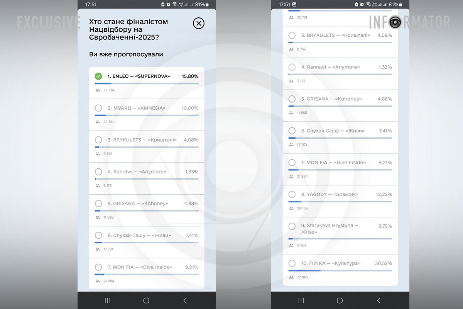Tap the back arrow in left phone's navigation bar

[185, 301]
